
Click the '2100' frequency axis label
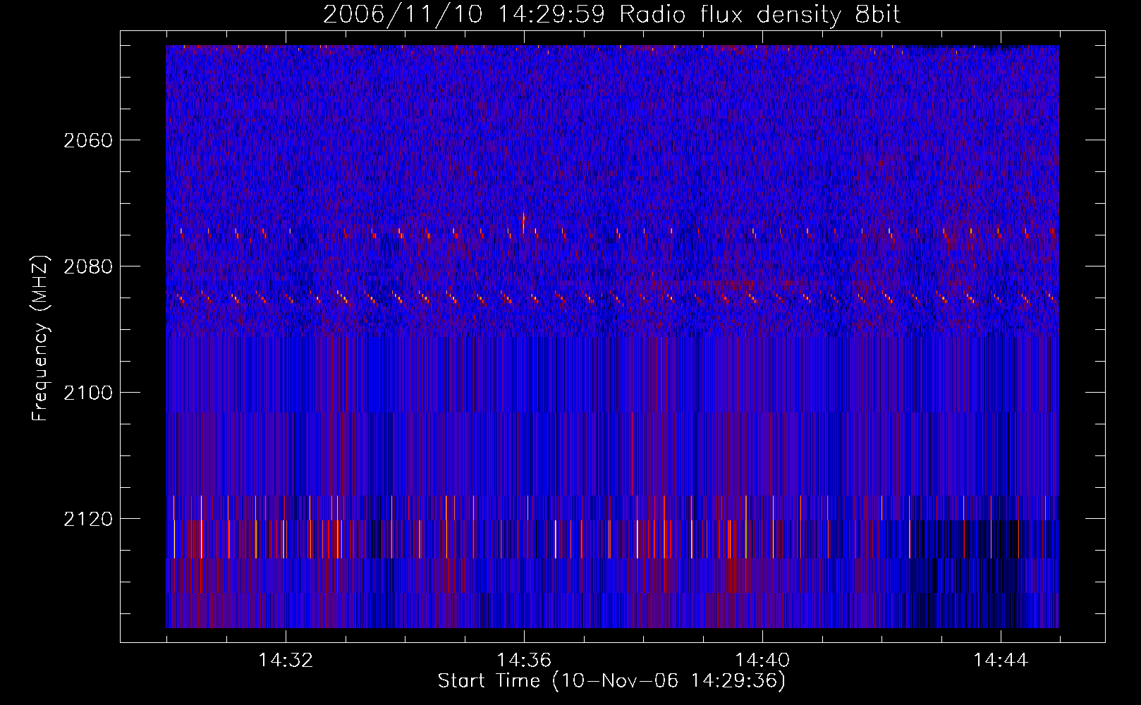[88, 393]
